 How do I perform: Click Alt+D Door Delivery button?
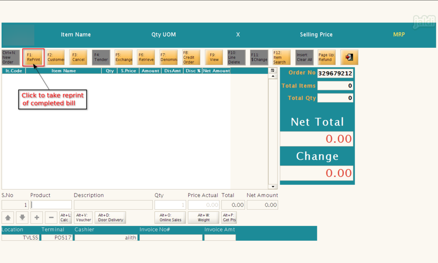110,218
